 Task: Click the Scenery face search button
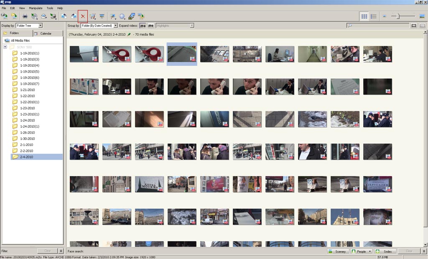coord(338,251)
